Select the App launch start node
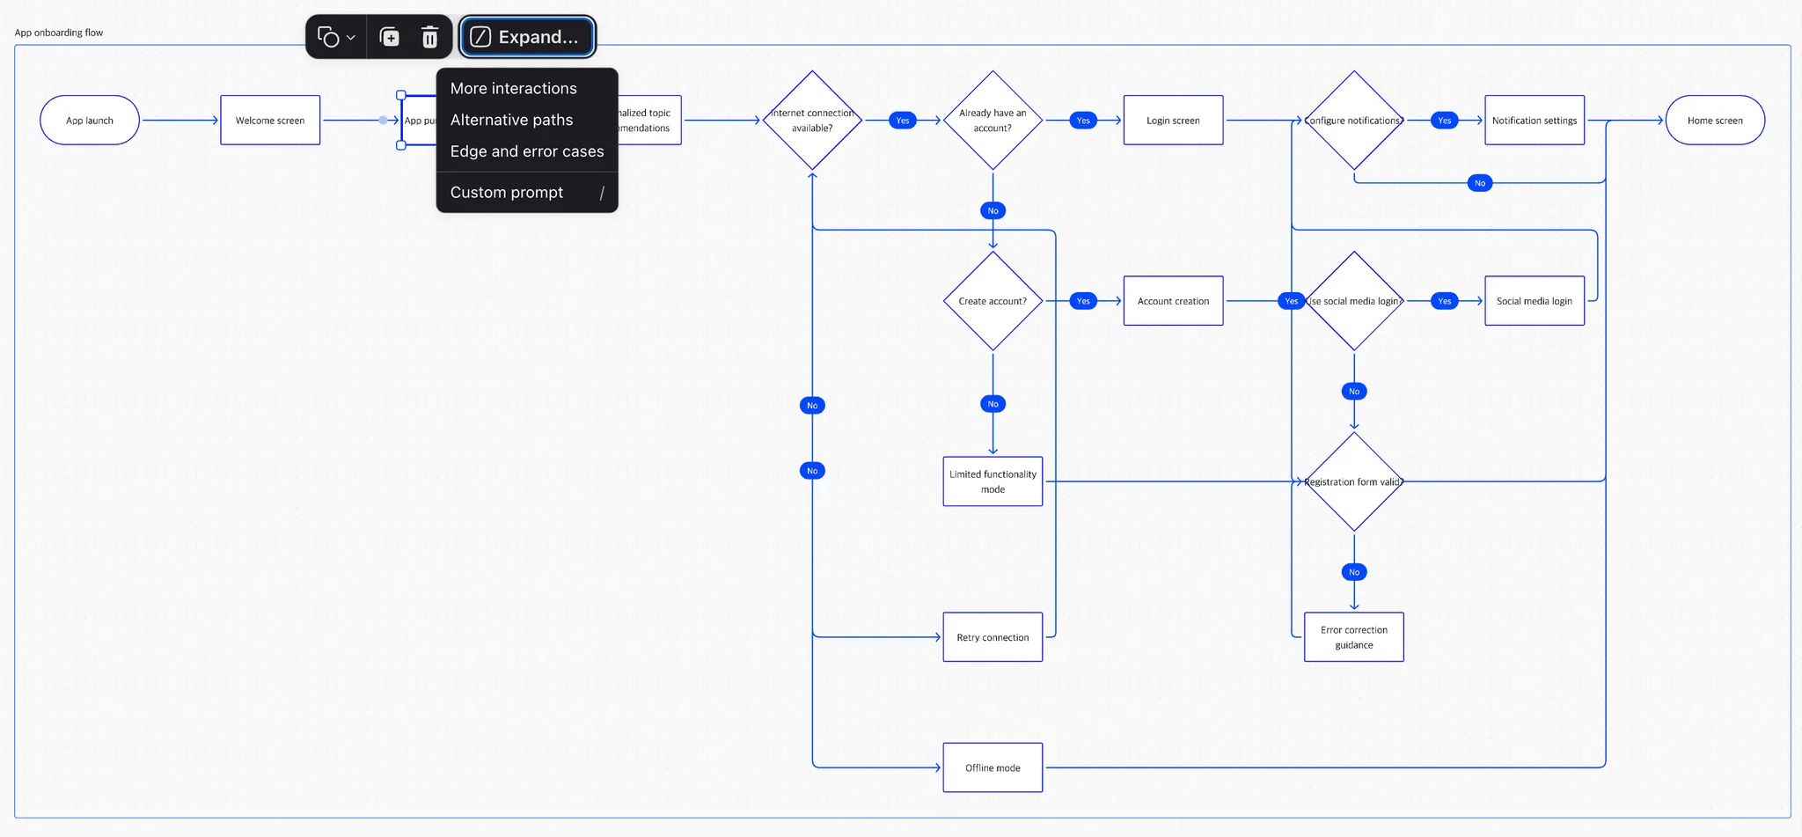Viewport: 1802px width, 837px height. pyautogui.click(x=90, y=121)
